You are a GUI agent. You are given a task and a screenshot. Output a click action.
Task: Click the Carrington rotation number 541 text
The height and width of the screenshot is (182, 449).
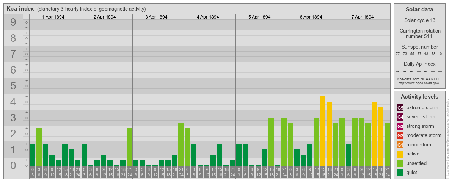coord(419,33)
